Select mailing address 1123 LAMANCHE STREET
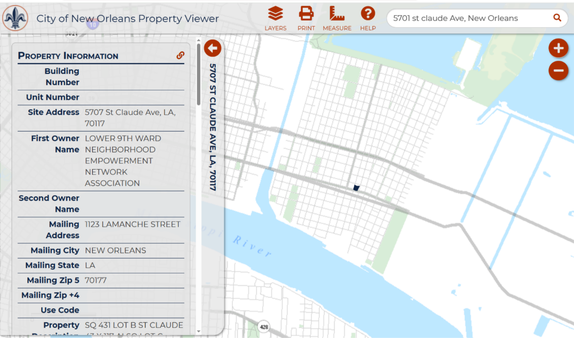The width and height of the screenshot is (574, 338). tap(132, 224)
